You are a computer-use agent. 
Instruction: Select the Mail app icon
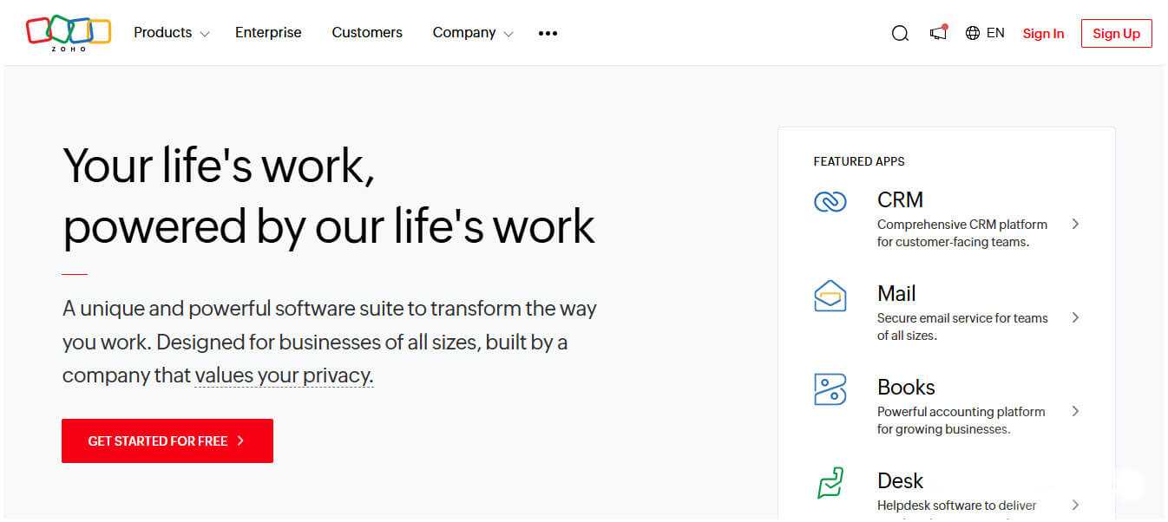(x=830, y=295)
